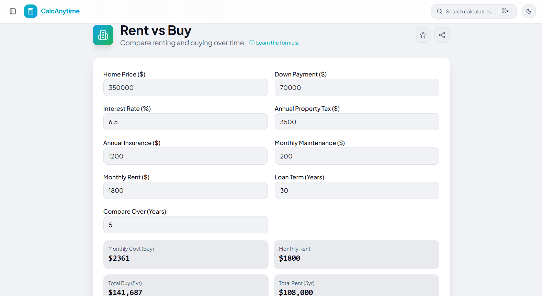Click the CalcAnytime brand name
Image resolution: width=542 pixels, height=296 pixels.
click(x=60, y=11)
